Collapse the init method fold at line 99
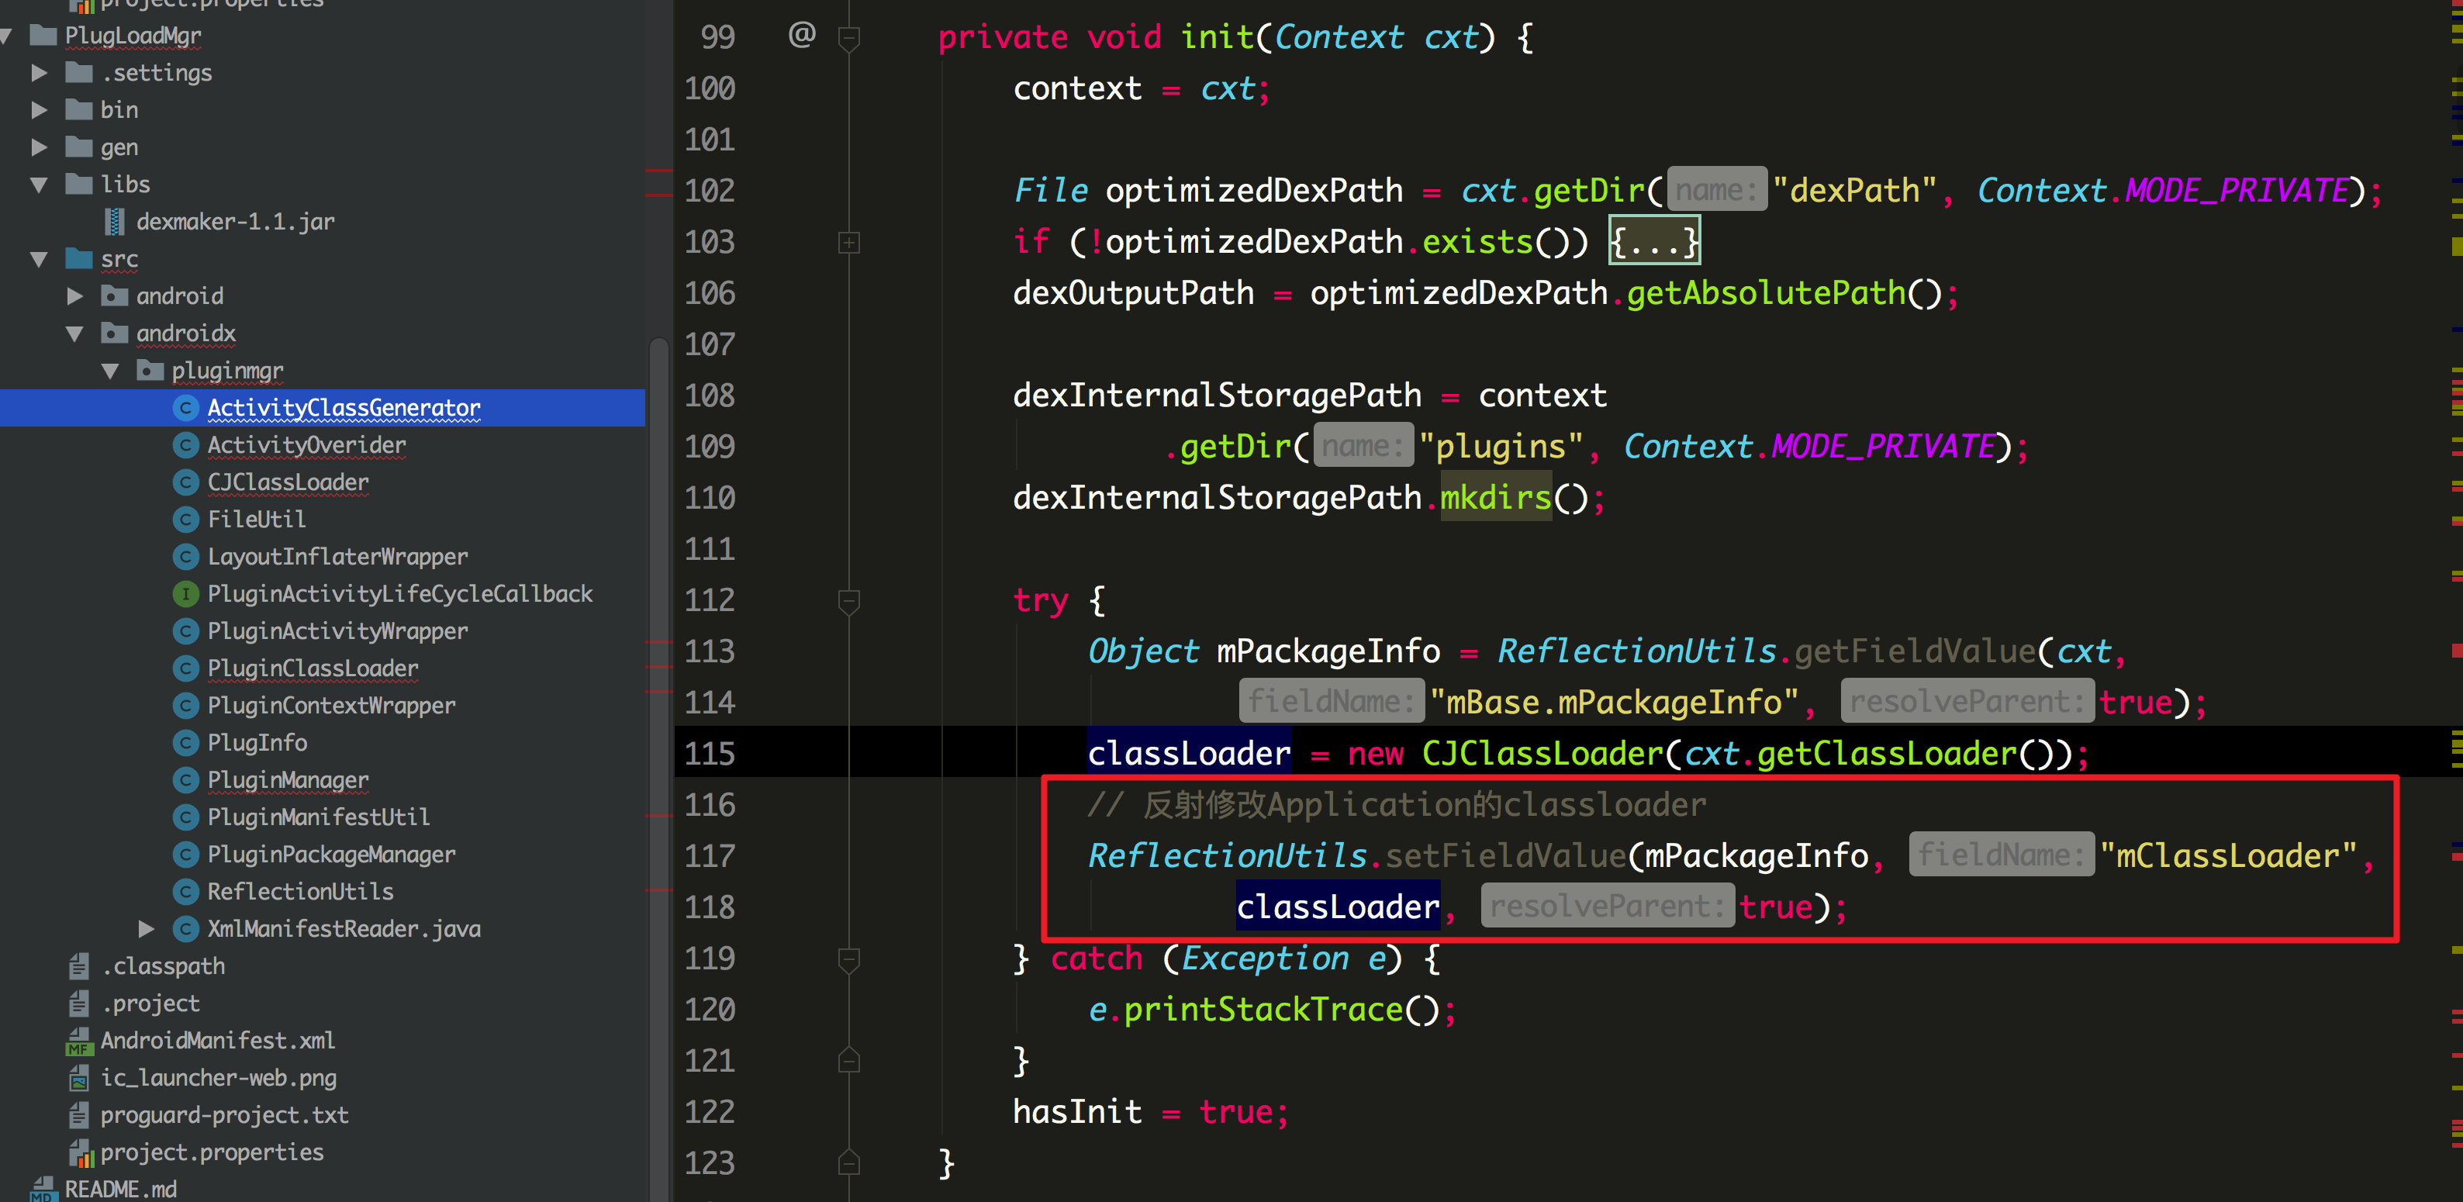The width and height of the screenshot is (2463, 1202). pyautogui.click(x=848, y=38)
